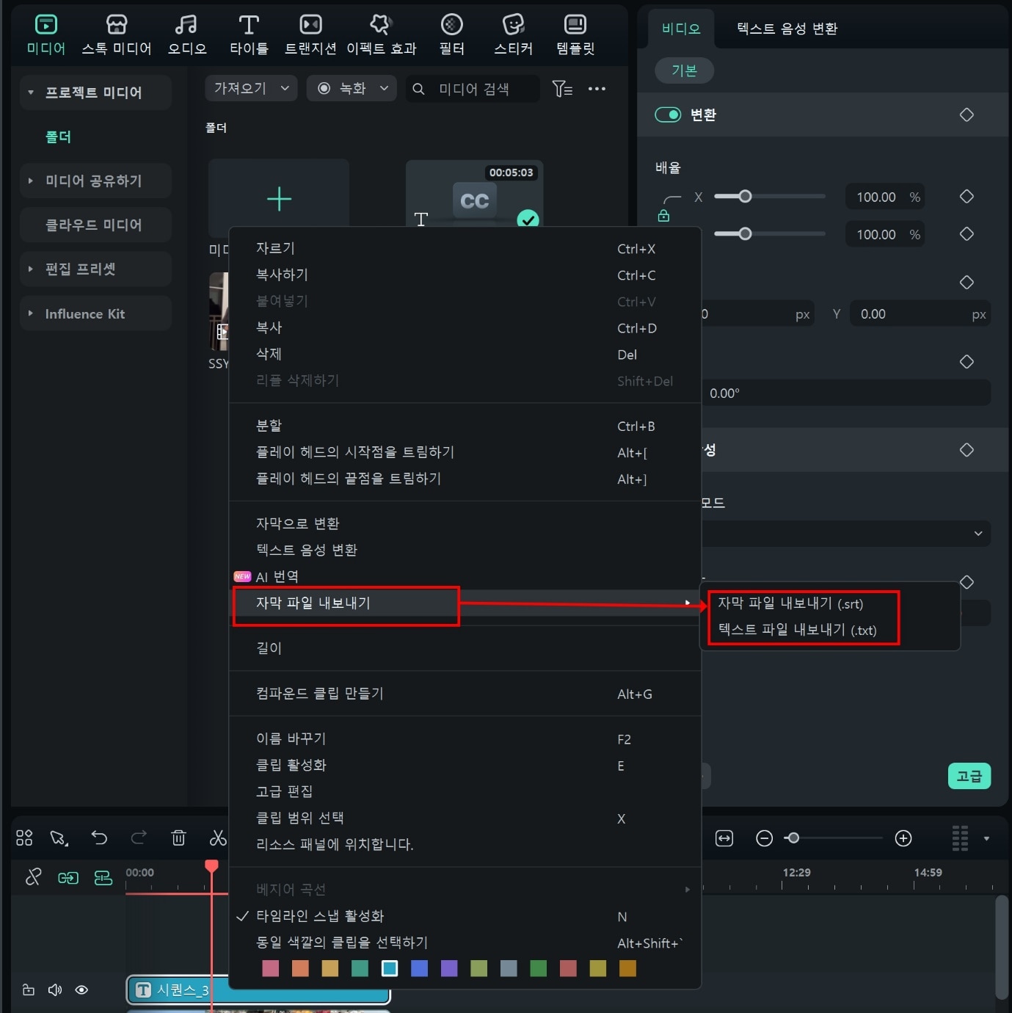Viewport: 1012px width, 1013px height.
Task: Select the CC subtitle thumbnail 00:05:03
Action: tap(474, 192)
